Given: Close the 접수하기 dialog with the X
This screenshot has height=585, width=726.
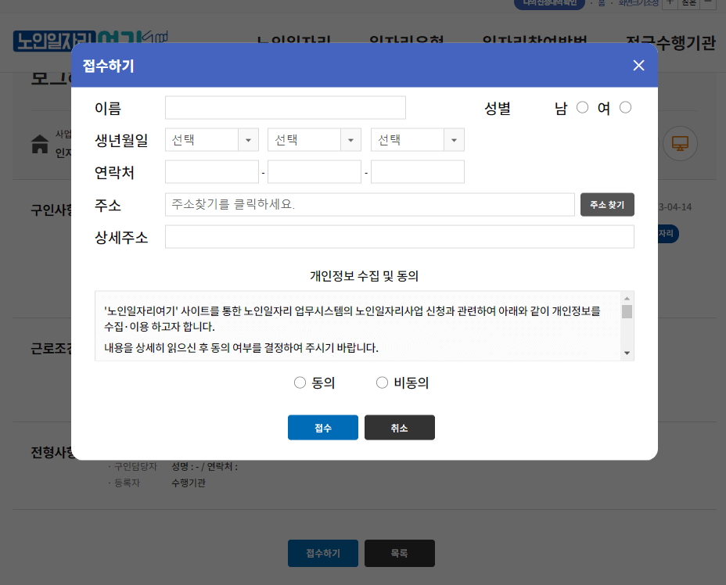Looking at the screenshot, I should point(638,65).
